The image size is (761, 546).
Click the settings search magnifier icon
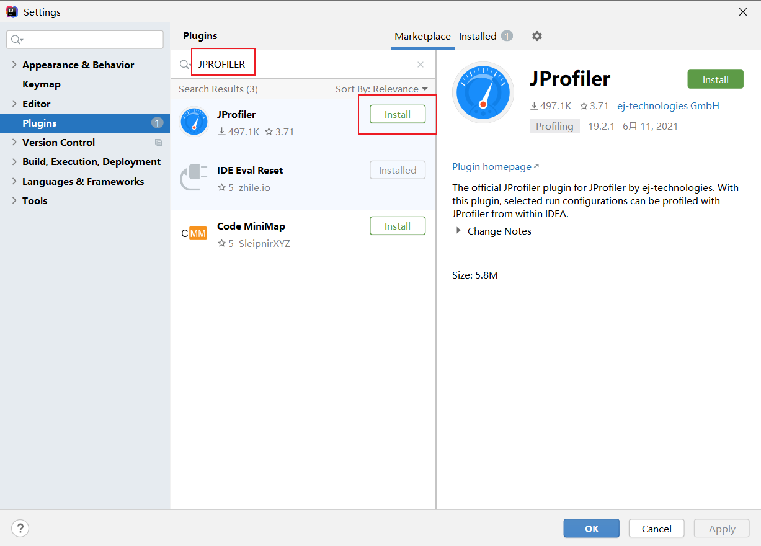[17, 40]
